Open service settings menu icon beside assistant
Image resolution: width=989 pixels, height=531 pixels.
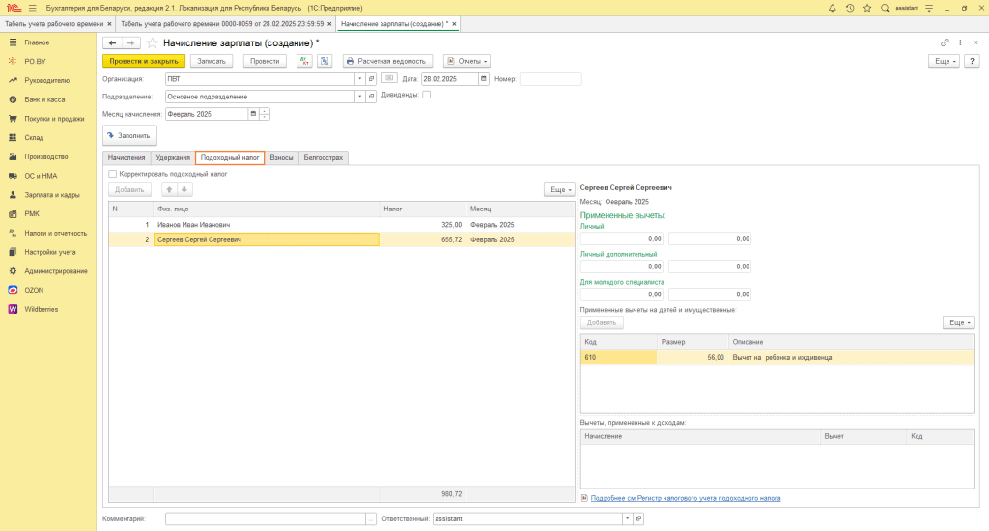pos(929,8)
